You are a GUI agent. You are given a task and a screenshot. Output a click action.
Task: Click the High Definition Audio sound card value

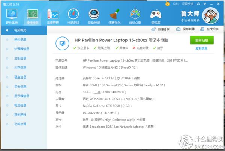tap(114, 120)
